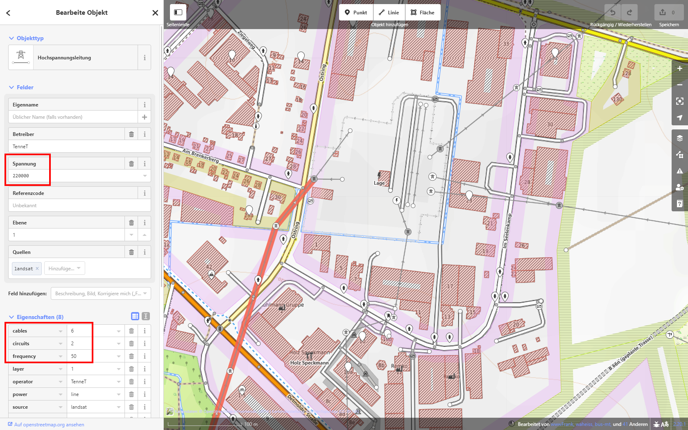
Task: Open background layers panel
Action: pyautogui.click(x=680, y=138)
